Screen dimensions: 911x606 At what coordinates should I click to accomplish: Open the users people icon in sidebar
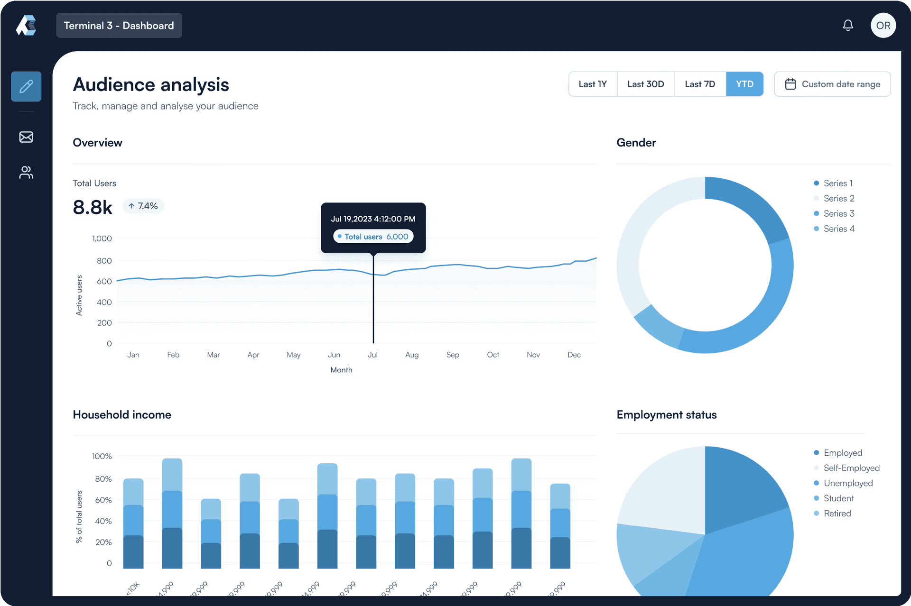(x=26, y=172)
